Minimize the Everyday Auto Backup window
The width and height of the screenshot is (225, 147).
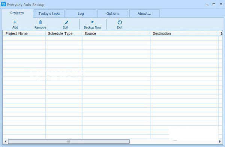click(207, 4)
